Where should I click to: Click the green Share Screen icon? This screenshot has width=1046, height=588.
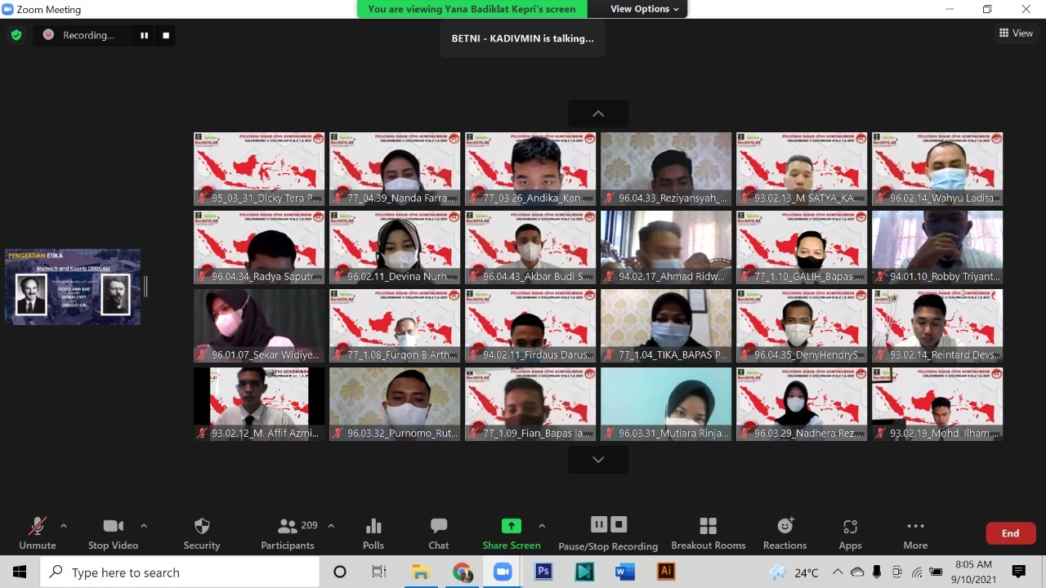pyautogui.click(x=511, y=527)
